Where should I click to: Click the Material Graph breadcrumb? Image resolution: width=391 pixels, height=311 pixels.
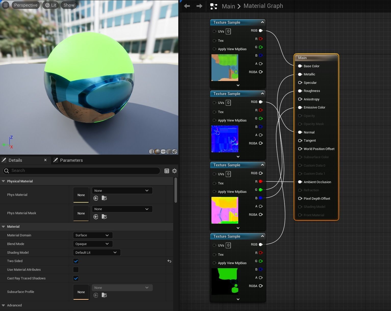[x=263, y=6]
